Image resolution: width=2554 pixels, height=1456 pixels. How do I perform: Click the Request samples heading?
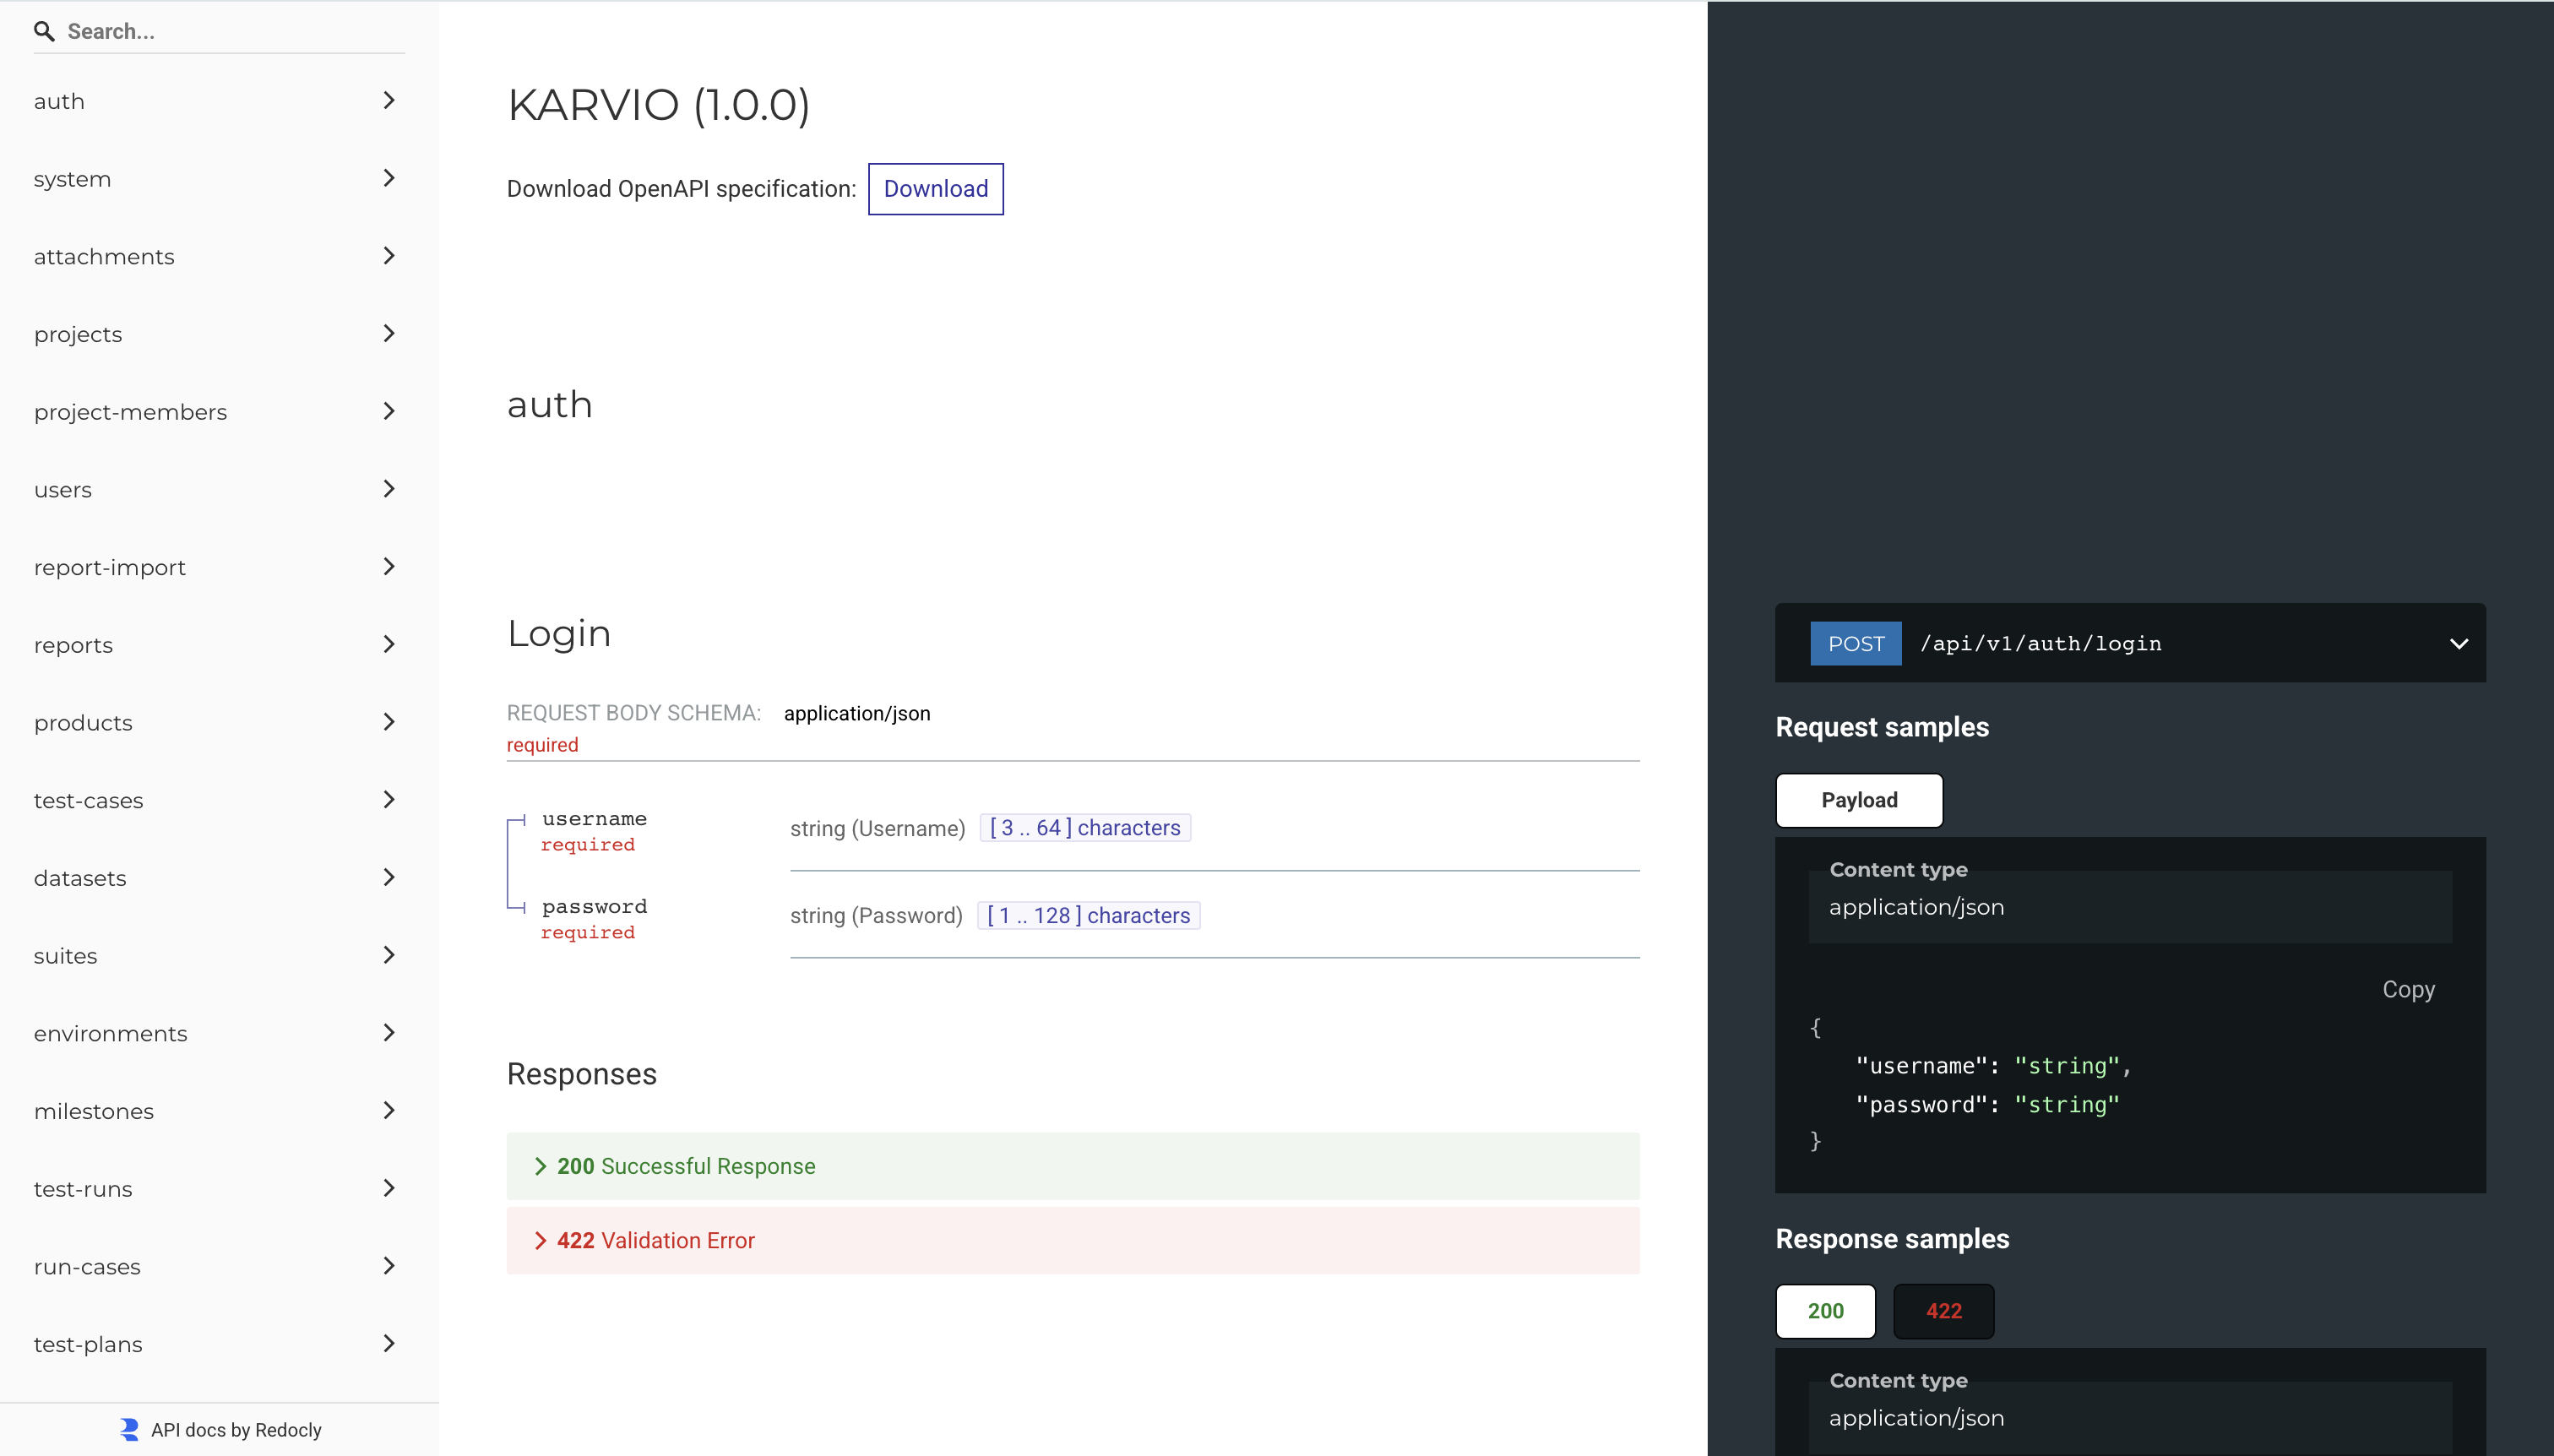(x=1882, y=727)
